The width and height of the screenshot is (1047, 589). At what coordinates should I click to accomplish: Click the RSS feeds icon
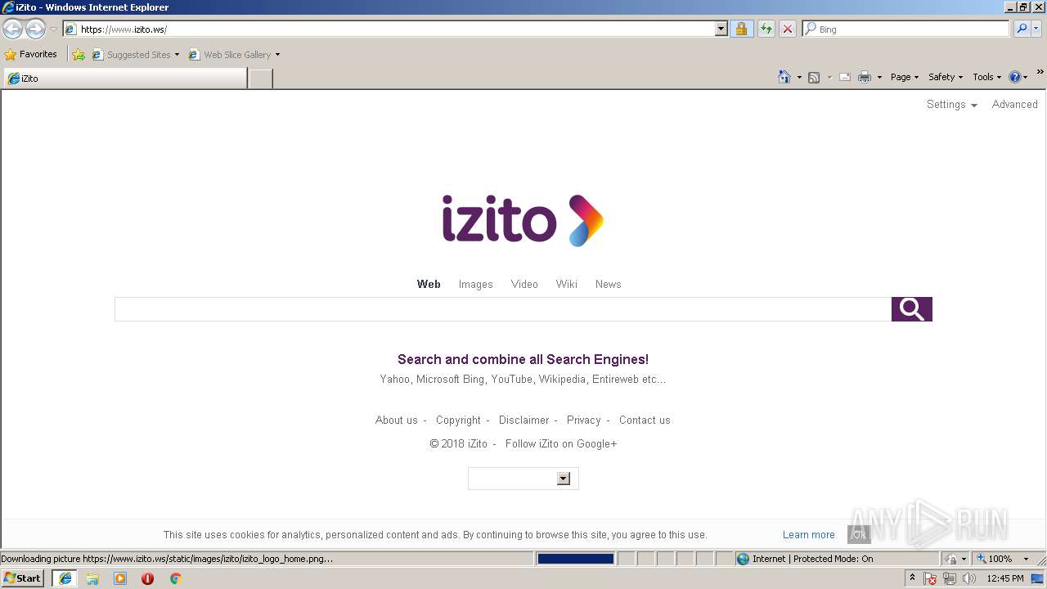(x=814, y=77)
